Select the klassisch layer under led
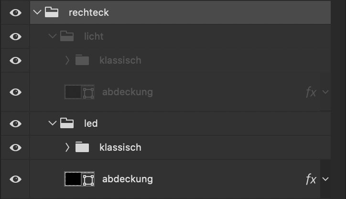This screenshot has width=346, height=199. [x=120, y=147]
